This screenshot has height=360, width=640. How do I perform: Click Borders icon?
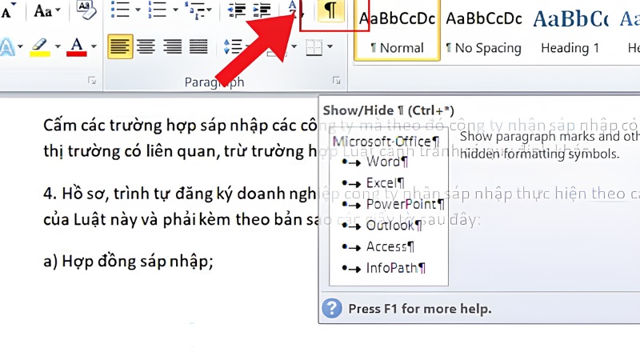pyautogui.click(x=314, y=48)
